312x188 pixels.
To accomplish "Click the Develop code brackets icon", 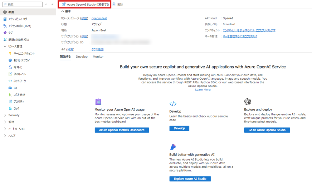I will point(173,104).
